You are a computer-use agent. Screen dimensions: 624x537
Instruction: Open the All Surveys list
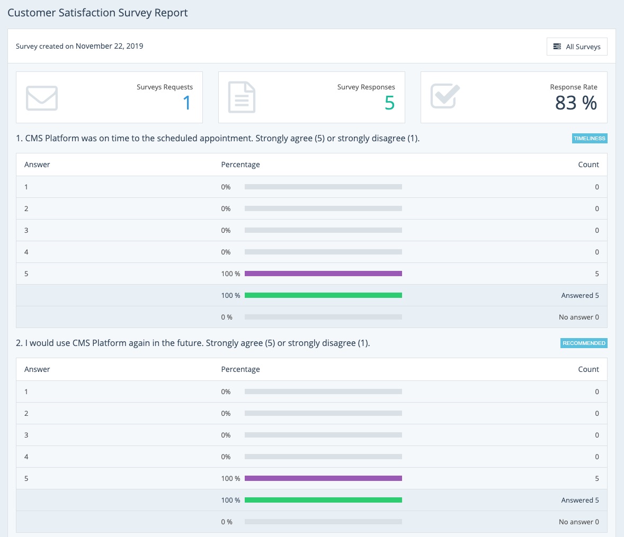(x=577, y=47)
